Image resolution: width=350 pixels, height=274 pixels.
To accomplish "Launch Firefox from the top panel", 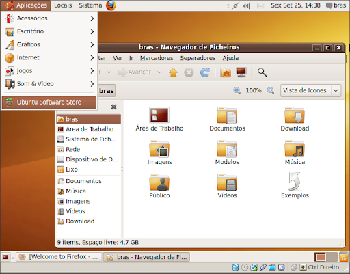I will 111,5.
